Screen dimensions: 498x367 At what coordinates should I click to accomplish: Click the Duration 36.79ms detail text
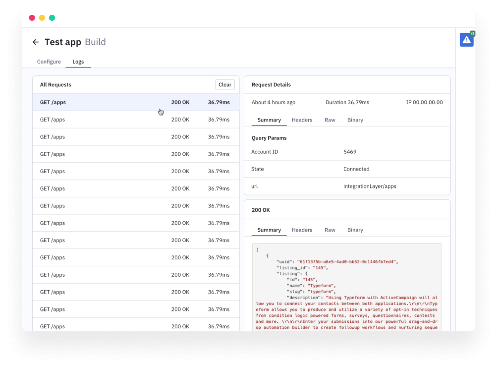tap(347, 102)
